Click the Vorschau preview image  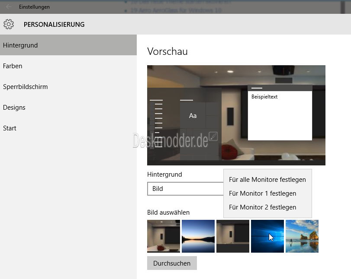236,115
